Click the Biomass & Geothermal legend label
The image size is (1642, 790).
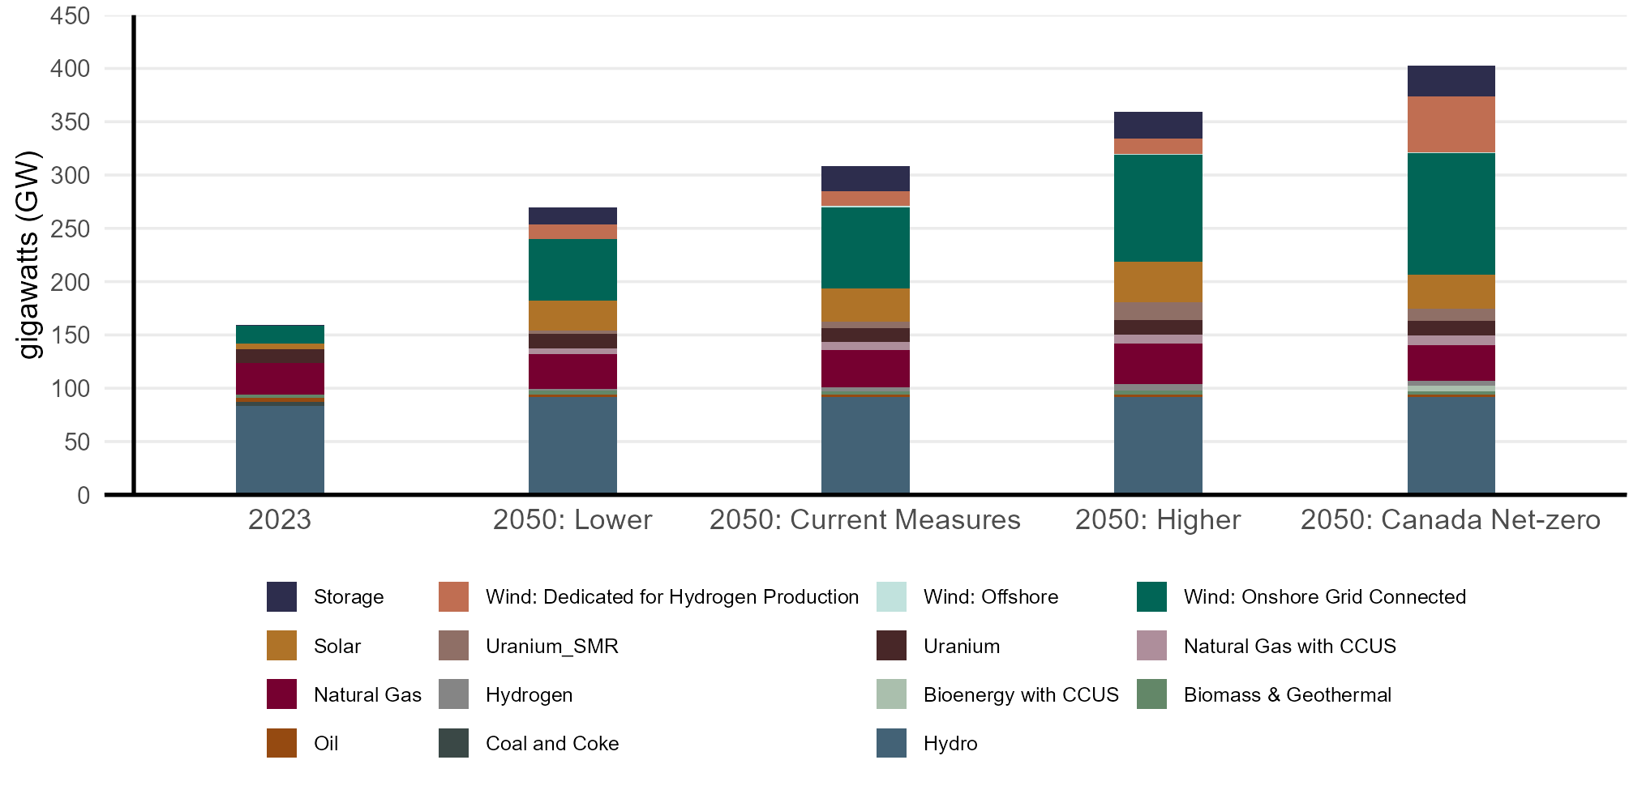point(1287,694)
